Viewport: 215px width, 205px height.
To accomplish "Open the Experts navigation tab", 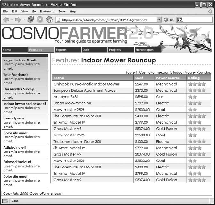I will [x=68, y=50].
